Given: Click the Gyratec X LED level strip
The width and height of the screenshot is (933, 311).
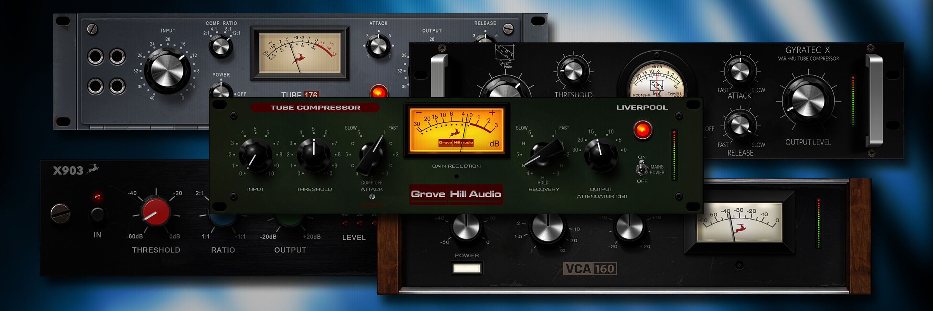Looking at the screenshot, I should pos(853,101).
